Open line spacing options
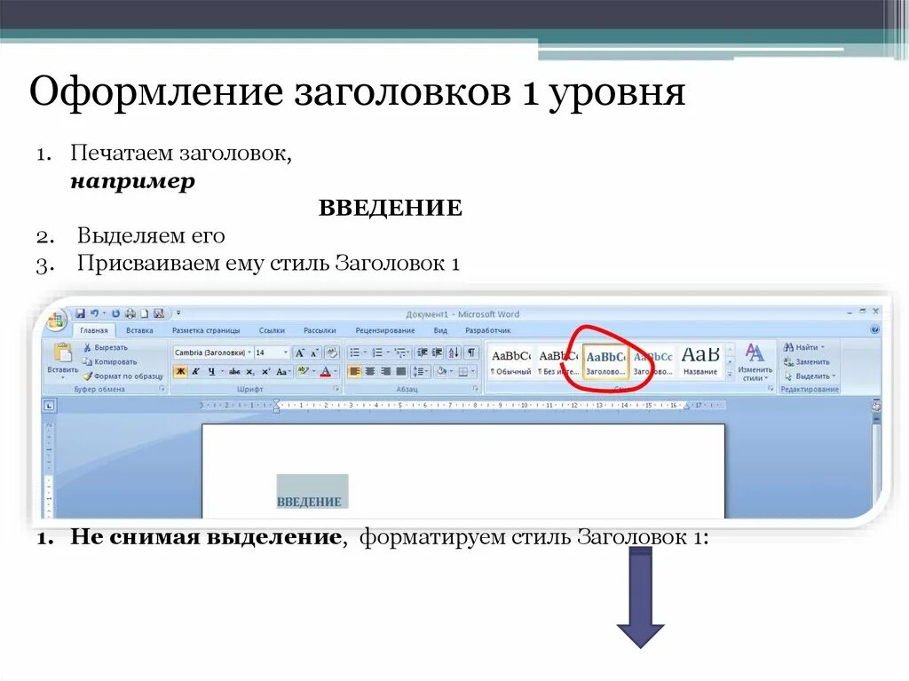The image size is (909, 681). pyautogui.click(x=420, y=371)
